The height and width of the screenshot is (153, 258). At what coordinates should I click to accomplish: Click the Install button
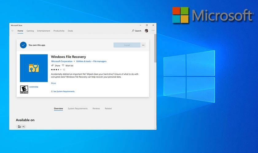[x=127, y=45]
